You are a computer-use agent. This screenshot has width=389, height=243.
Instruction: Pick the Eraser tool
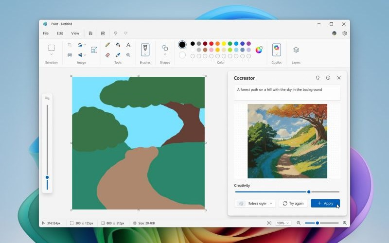(x=107, y=55)
